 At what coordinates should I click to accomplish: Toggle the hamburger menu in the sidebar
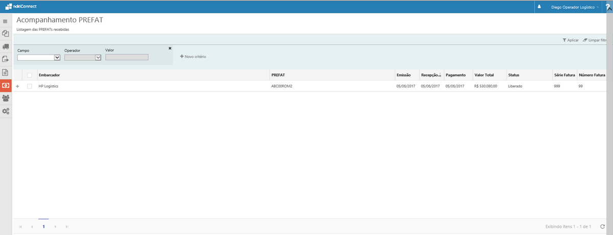point(6,21)
